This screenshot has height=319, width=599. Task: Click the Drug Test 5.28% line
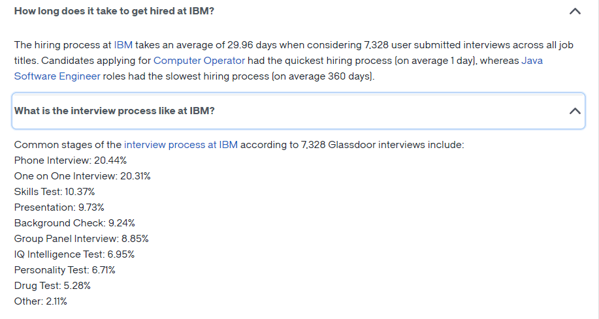52,286
